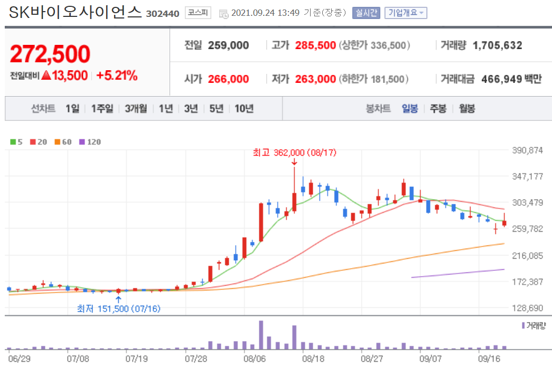Viewport: 552px width, 369px height.
Task: Click the purple 거래량 volume legend
Action: tap(534, 326)
